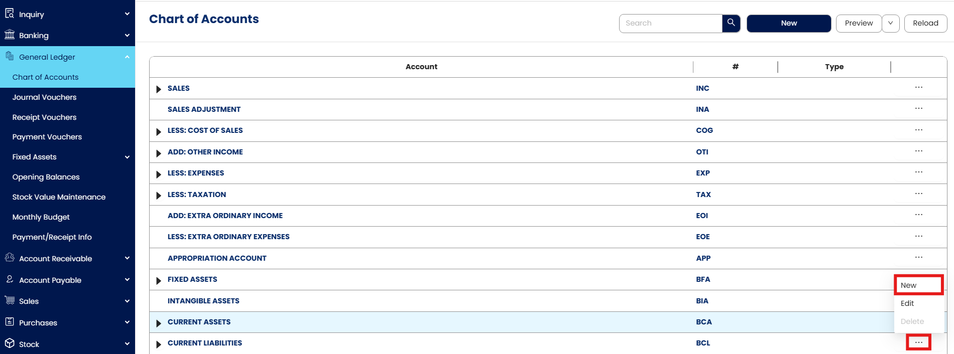Click the Account Receivable icon
Viewport: 954px width, 354px height.
[10, 258]
